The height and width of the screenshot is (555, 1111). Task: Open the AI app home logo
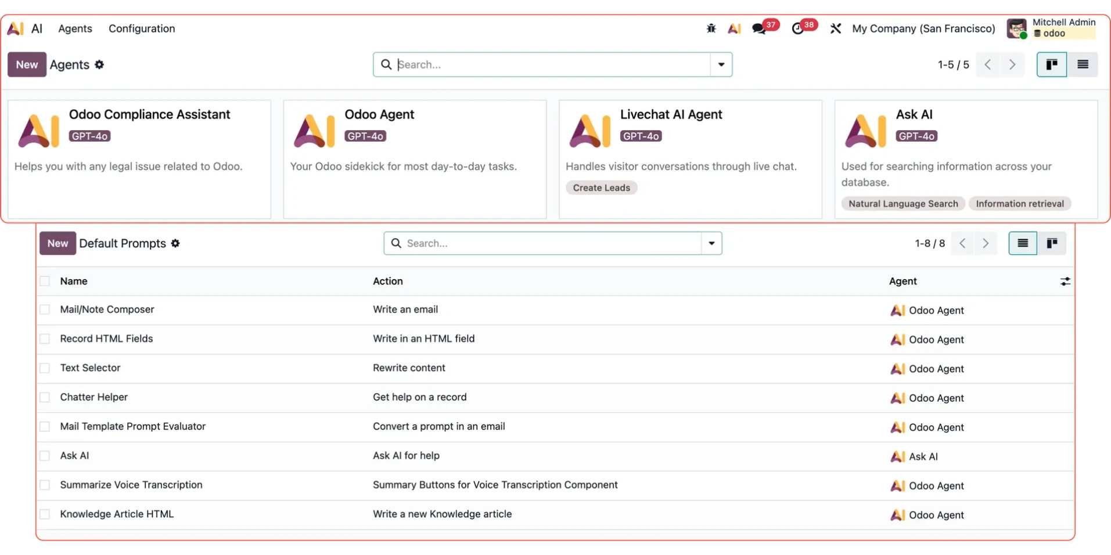[x=16, y=28]
